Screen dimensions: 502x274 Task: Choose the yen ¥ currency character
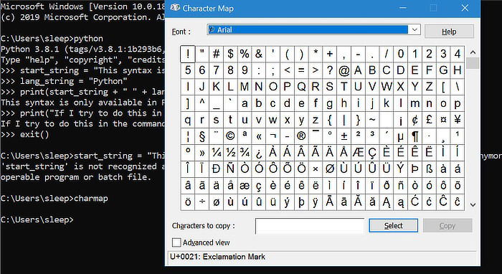[x=458, y=120]
